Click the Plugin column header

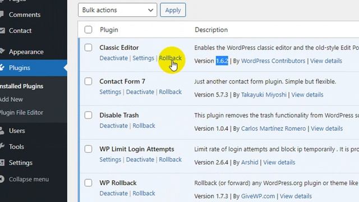(109, 30)
